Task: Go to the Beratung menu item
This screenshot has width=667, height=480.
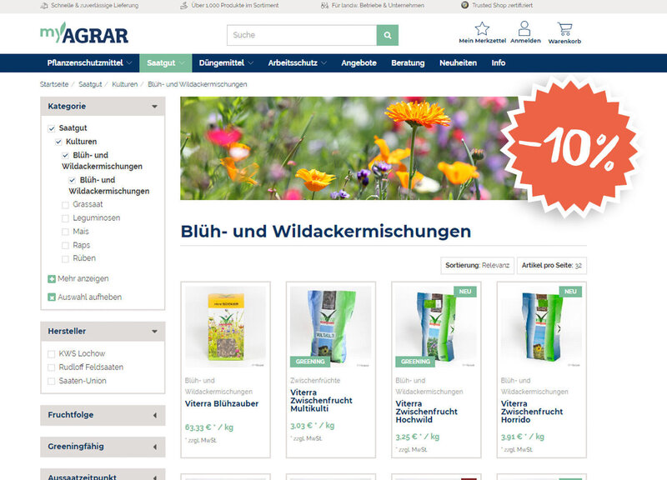Action: [x=408, y=63]
